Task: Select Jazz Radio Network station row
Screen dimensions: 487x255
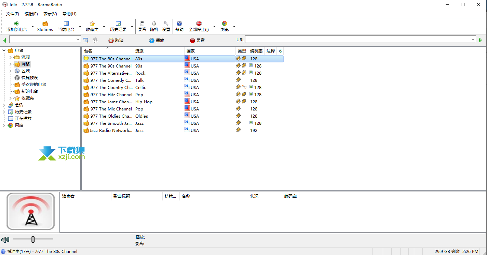Action: click(182, 130)
